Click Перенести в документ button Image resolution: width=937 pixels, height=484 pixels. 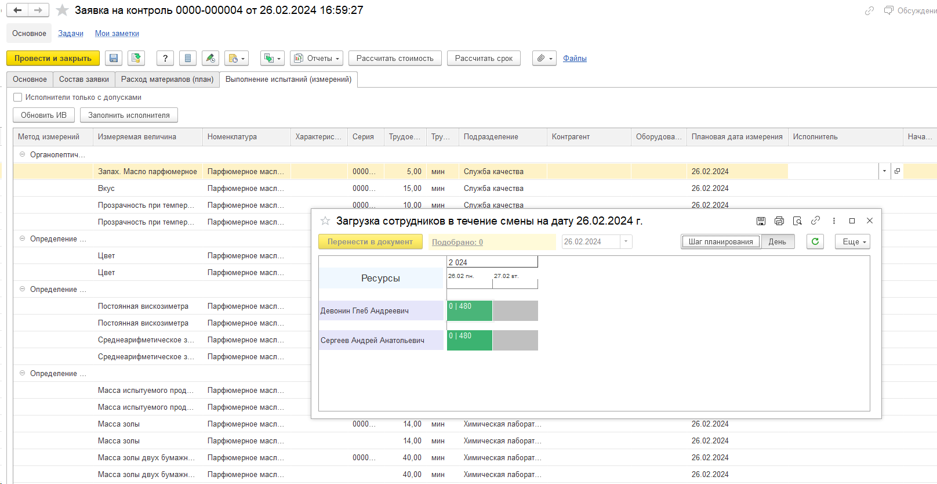370,242
